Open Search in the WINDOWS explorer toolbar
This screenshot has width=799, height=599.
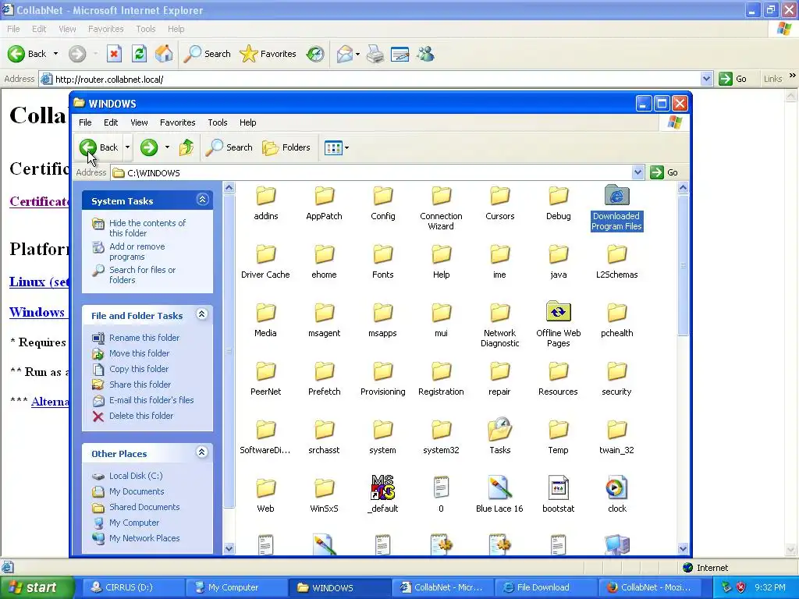tap(229, 147)
